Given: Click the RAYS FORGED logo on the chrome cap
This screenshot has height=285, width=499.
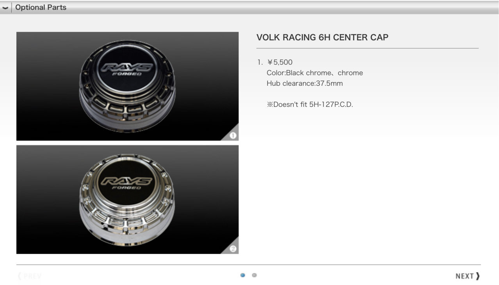Looking at the screenshot, I should [127, 183].
